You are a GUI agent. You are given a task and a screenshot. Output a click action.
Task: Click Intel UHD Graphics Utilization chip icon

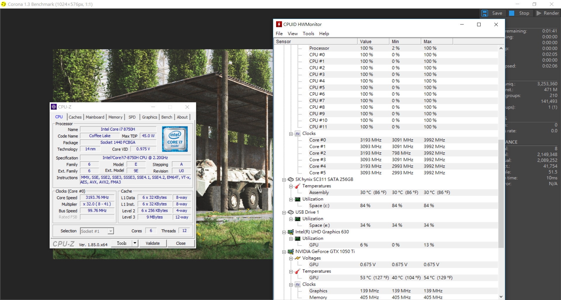pos(298,238)
